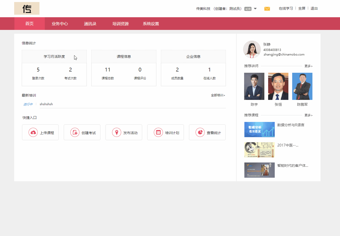This screenshot has height=236, width=340.
Task: Expand the 试用 account dropdown arrow
Action: pos(255,8)
